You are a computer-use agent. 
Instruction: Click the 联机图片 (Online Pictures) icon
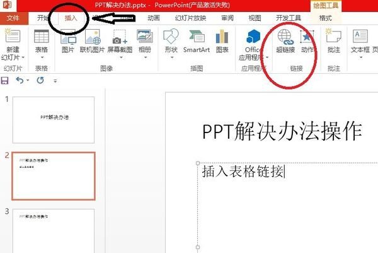click(x=93, y=36)
